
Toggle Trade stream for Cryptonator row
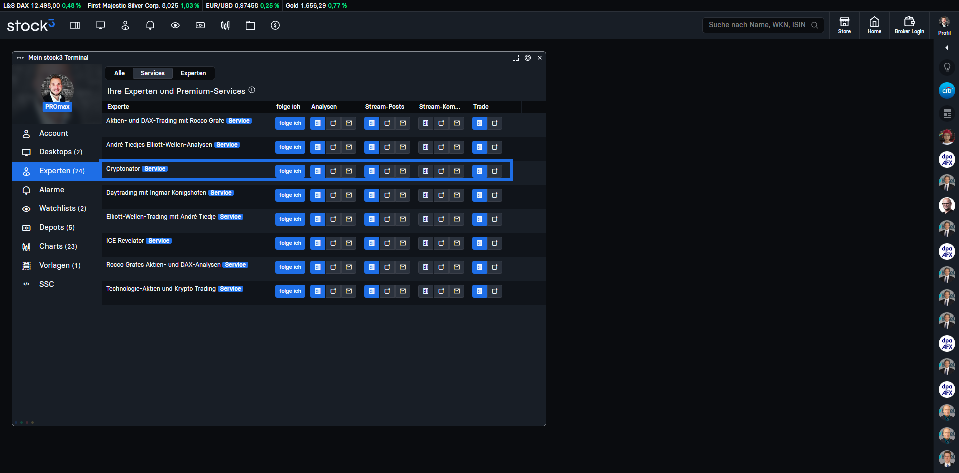point(479,171)
